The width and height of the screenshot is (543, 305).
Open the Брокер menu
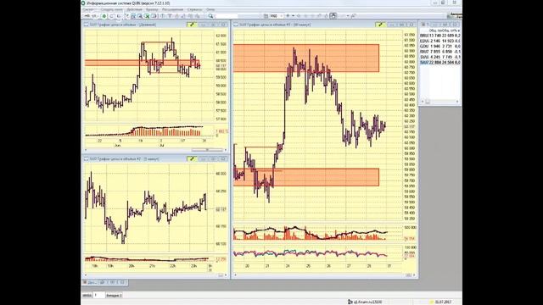click(x=152, y=9)
